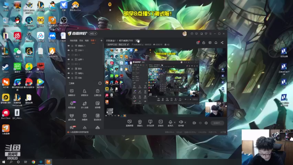Open the 主播任务 tool
The image size is (293, 165).
coord(97,93)
